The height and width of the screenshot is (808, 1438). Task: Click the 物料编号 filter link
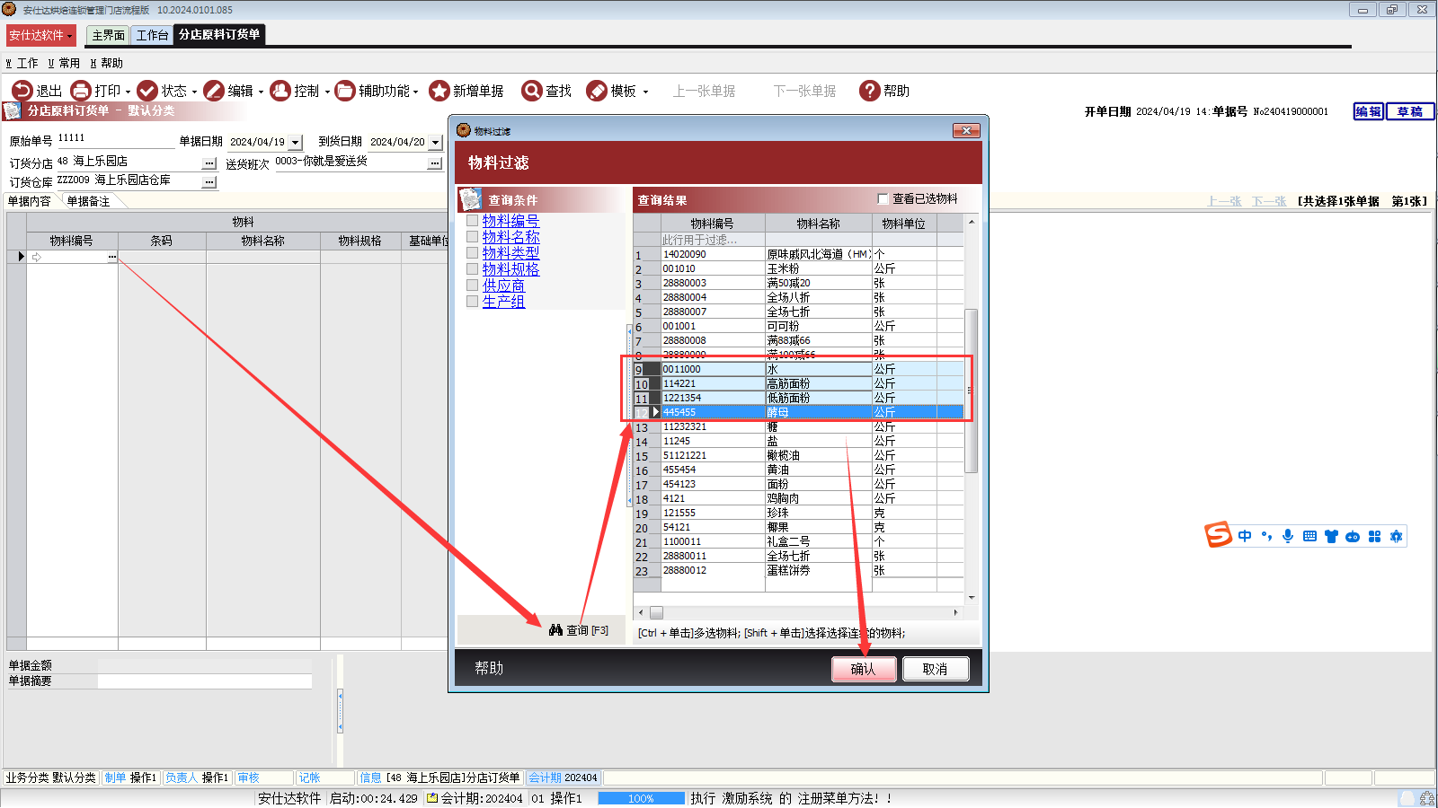(x=510, y=221)
